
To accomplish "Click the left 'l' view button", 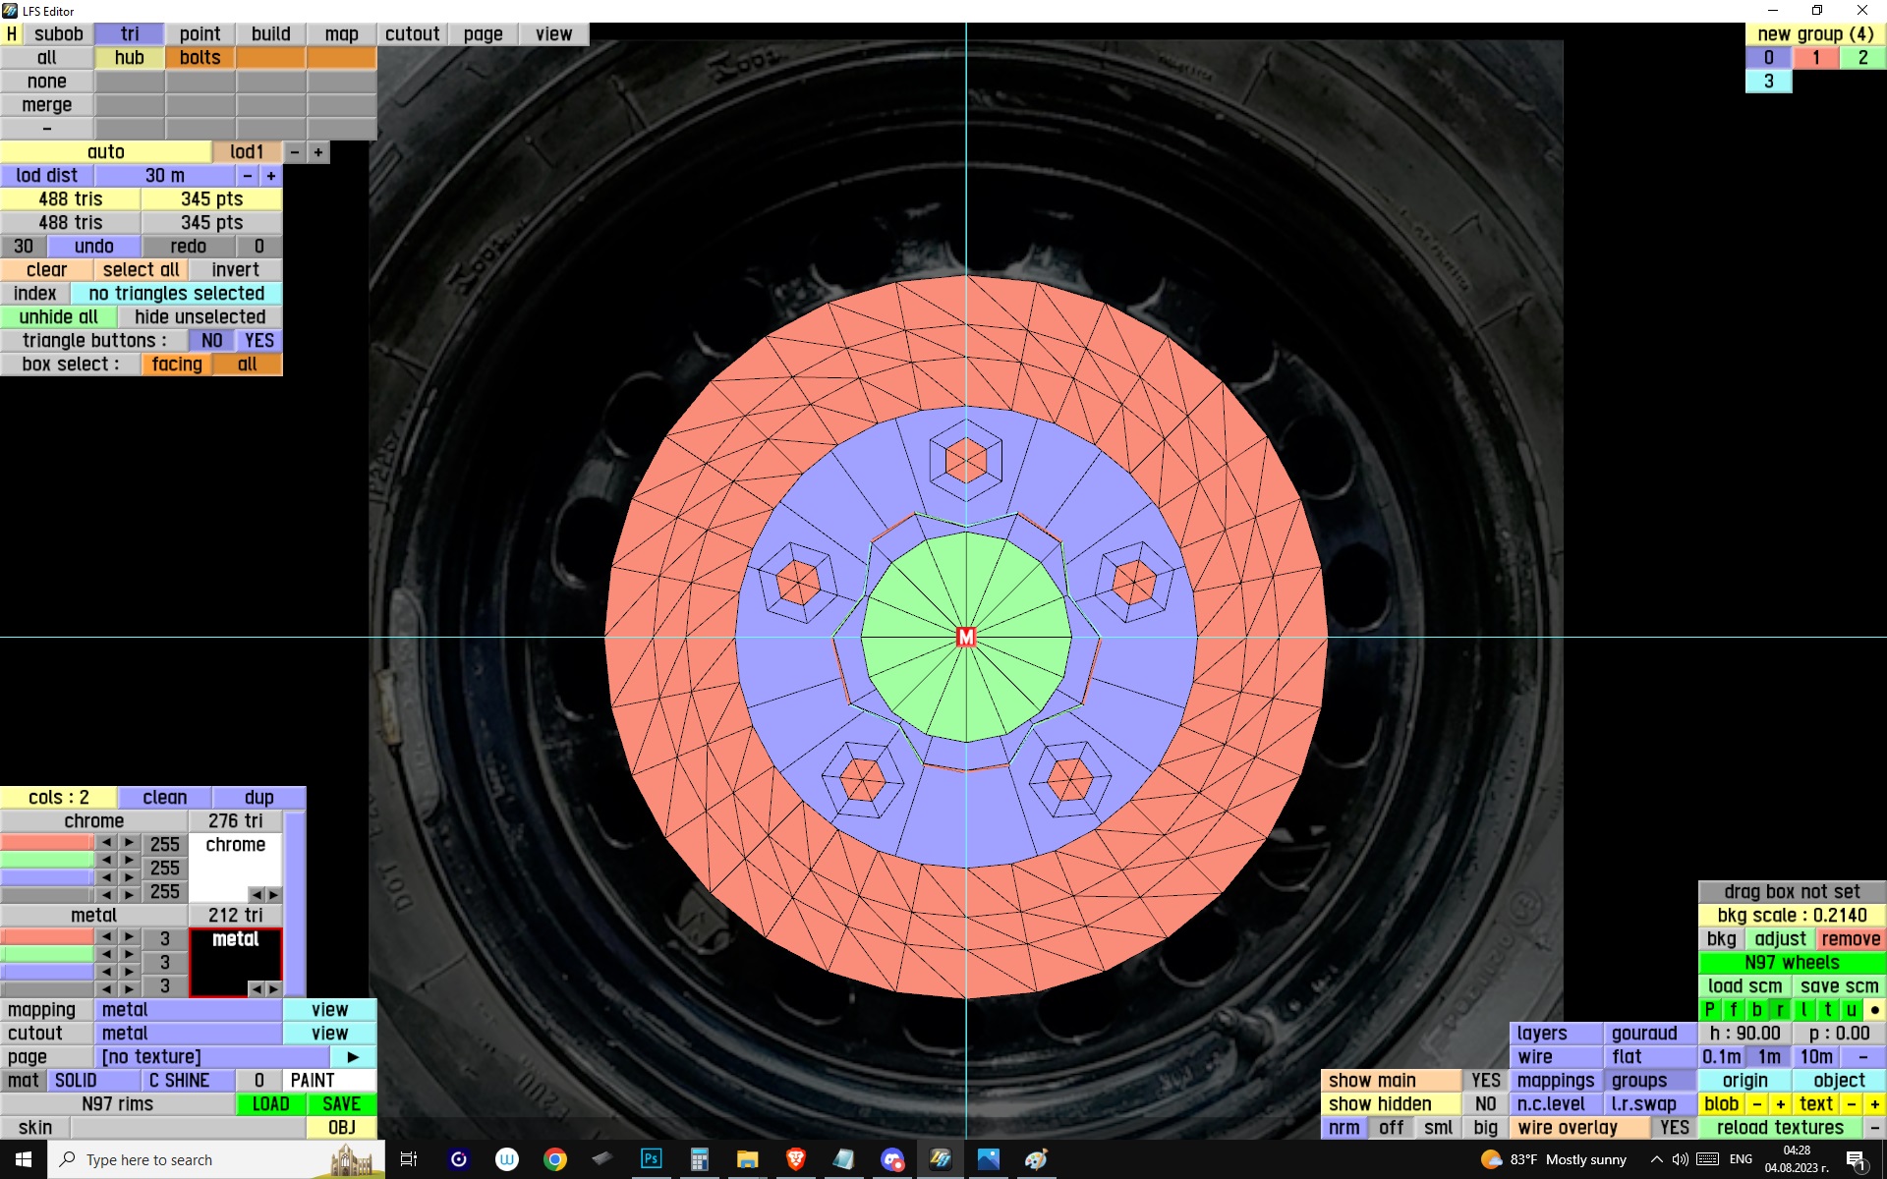I will 1803,1009.
